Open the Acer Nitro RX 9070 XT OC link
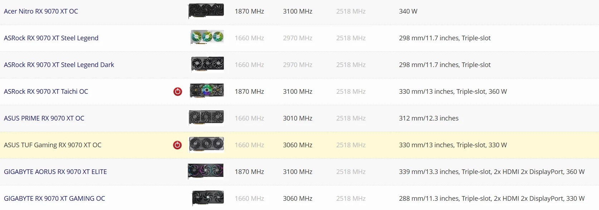The image size is (599, 210). tap(41, 11)
